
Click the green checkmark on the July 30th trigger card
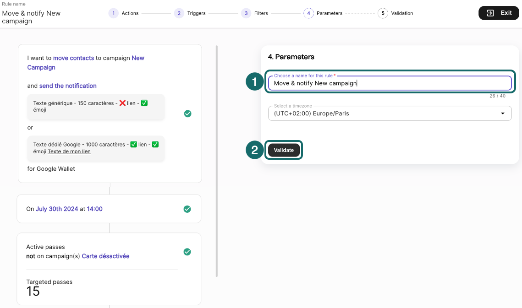click(x=187, y=209)
